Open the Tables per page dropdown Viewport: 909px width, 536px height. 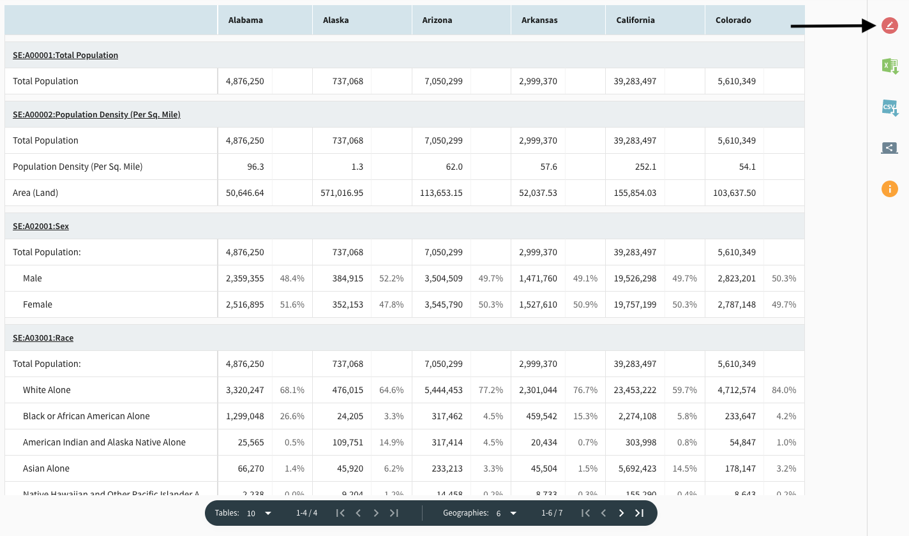(x=259, y=513)
